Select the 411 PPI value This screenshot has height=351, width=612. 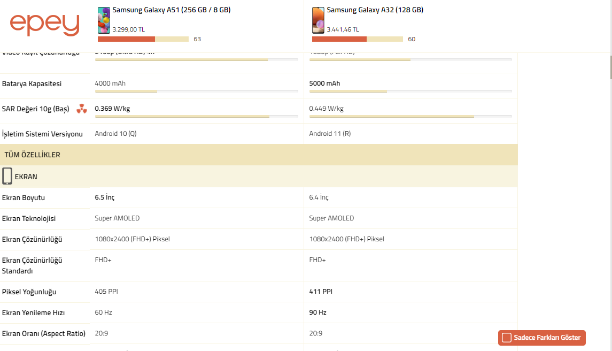321,291
